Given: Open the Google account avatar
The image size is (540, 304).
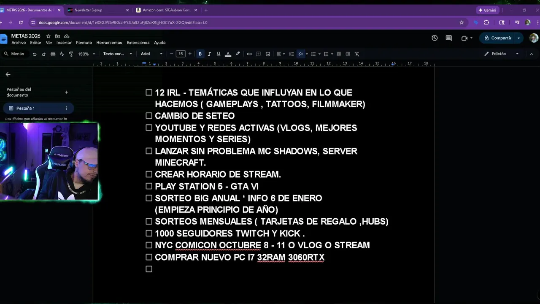Looking at the screenshot, I should click(534, 38).
